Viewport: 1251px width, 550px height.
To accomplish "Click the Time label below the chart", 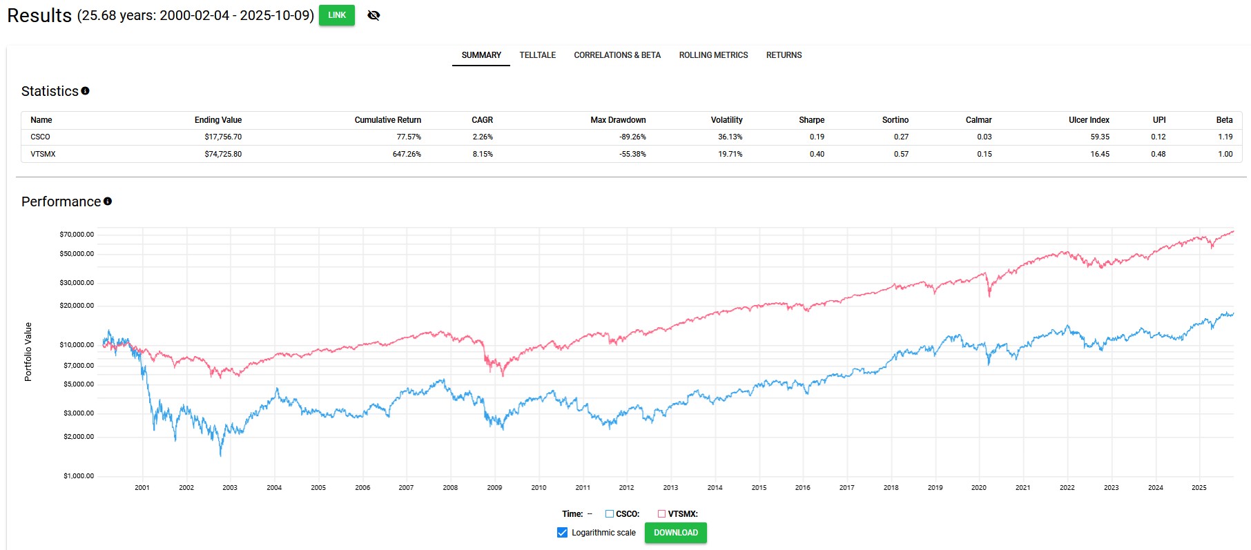I will tap(572, 513).
